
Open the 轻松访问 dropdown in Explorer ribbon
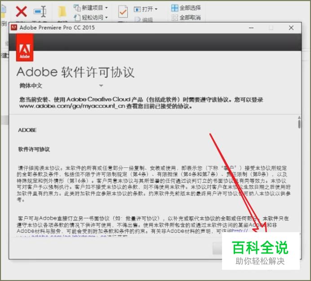(x=91, y=17)
